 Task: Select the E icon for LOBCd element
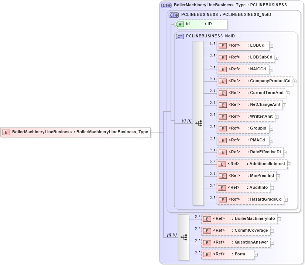223,46
